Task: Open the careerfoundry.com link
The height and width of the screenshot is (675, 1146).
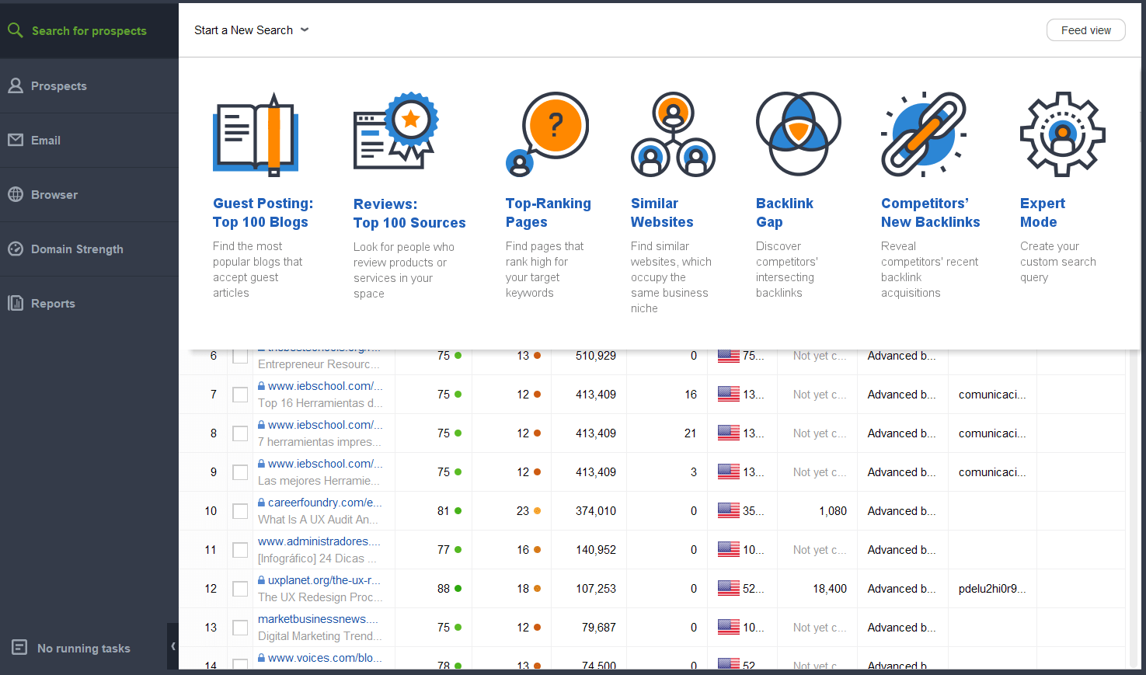Action: [x=325, y=503]
